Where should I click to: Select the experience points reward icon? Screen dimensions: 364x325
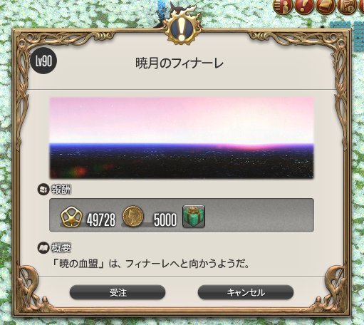(x=71, y=217)
